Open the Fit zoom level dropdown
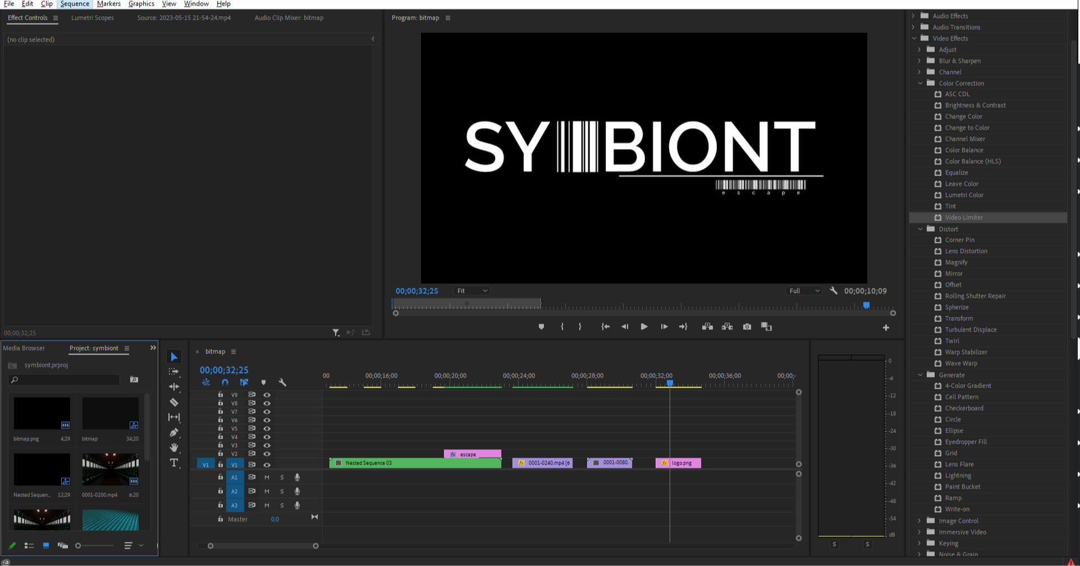The height and width of the screenshot is (566, 1080). click(x=472, y=291)
